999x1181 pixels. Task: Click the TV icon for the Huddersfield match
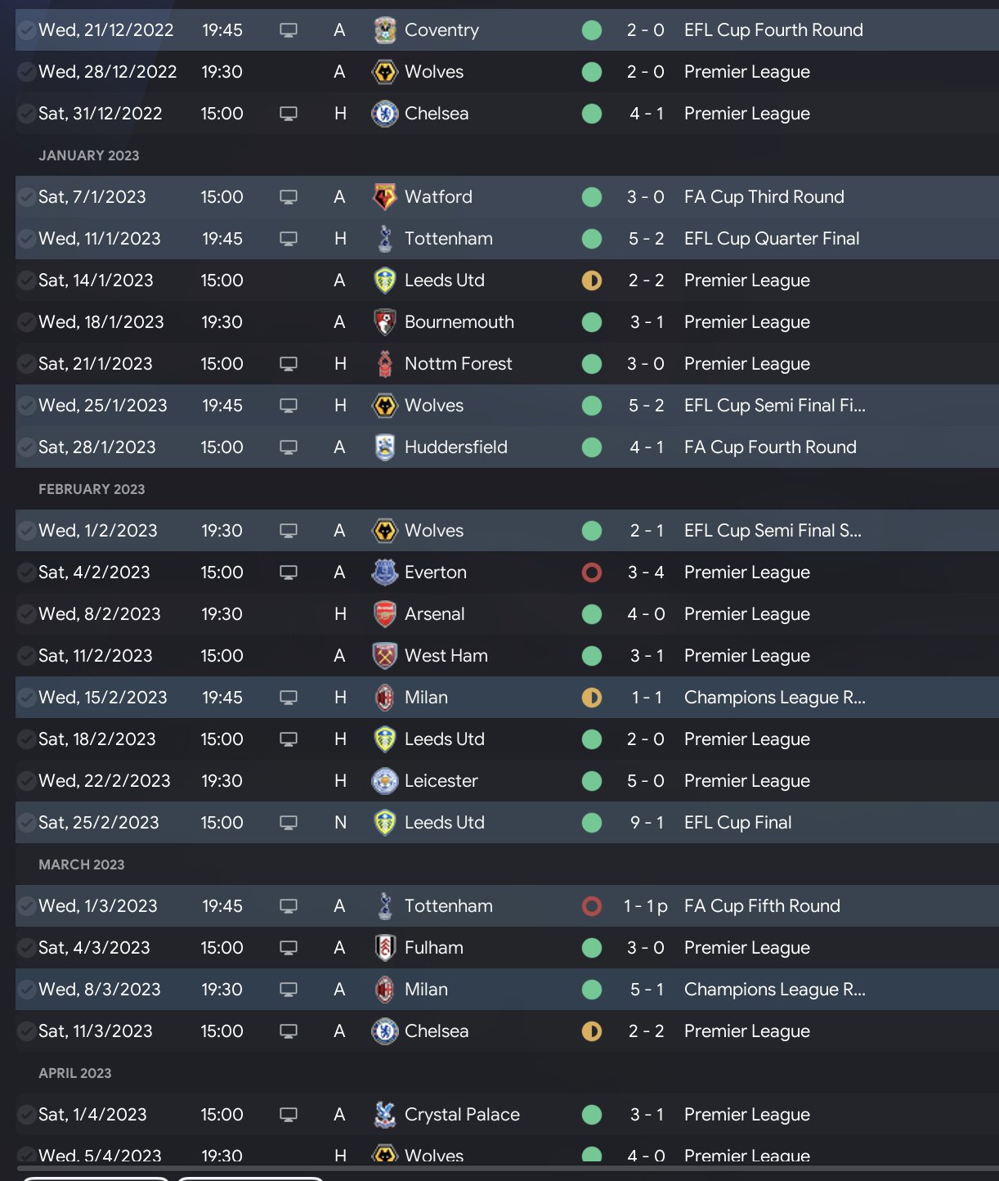click(x=288, y=447)
